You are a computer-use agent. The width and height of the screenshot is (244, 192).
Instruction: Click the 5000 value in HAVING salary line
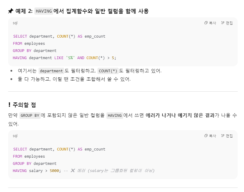click(54, 171)
